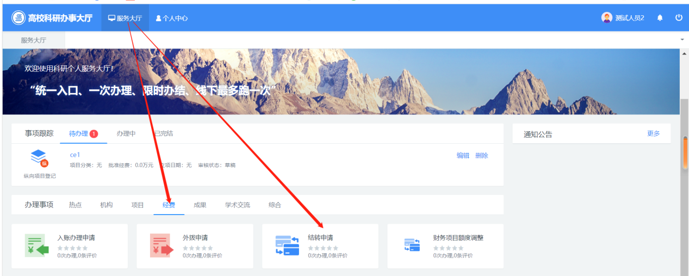Click the power logout icon
This screenshot has height=276, width=689.
679,18
